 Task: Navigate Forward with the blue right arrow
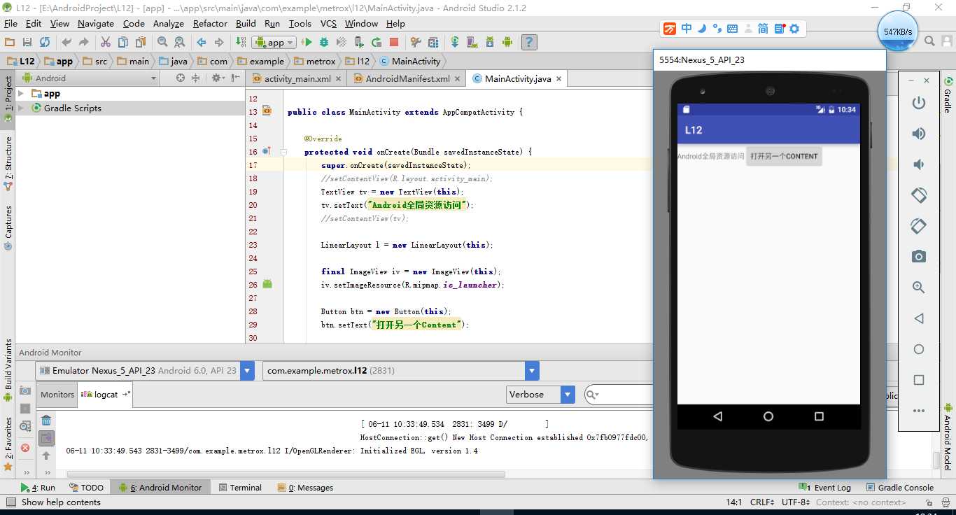click(219, 42)
